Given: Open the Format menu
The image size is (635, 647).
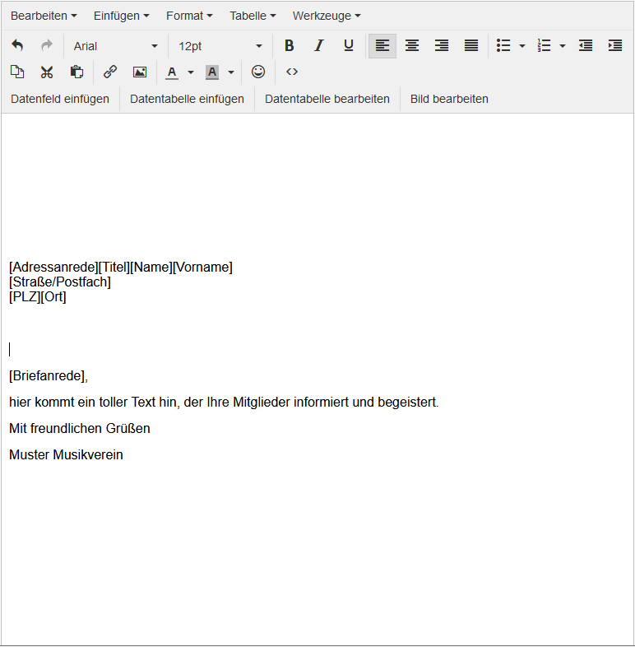Looking at the screenshot, I should pos(189,16).
